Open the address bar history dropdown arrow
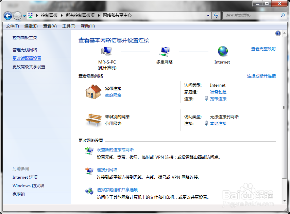This screenshot has height=214, width=290. pos(208,16)
